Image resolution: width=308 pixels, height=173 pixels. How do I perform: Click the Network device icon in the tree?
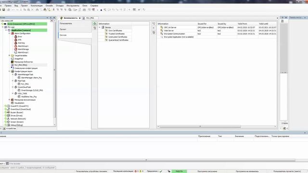pos(9,119)
